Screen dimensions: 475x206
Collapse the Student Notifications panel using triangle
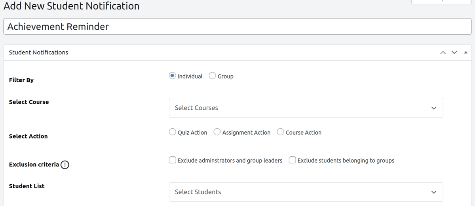(465, 52)
